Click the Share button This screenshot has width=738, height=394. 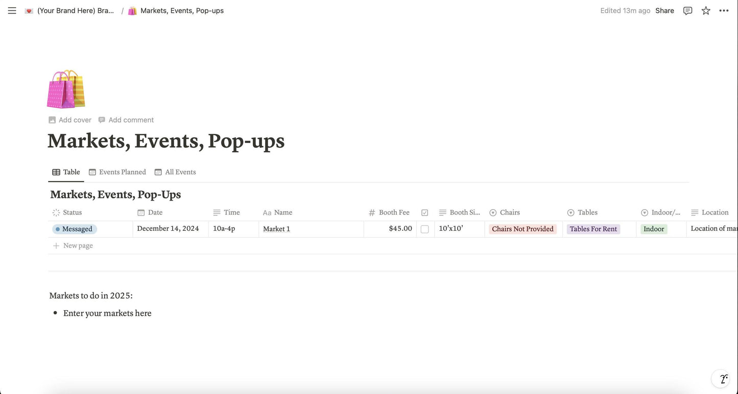click(666, 10)
